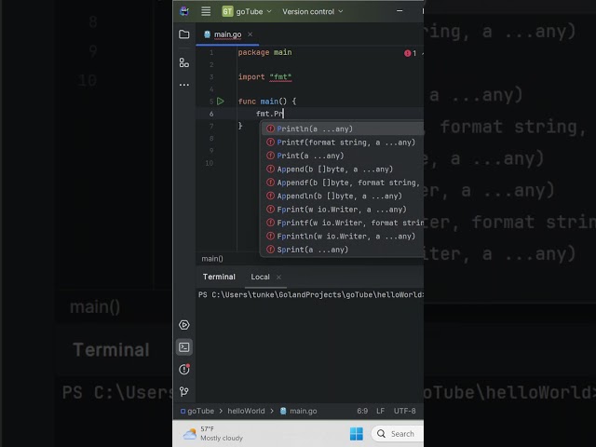Choose Print(a ...any) completion suggestion
Image resolution: width=596 pixels, height=447 pixels.
[x=343, y=156]
